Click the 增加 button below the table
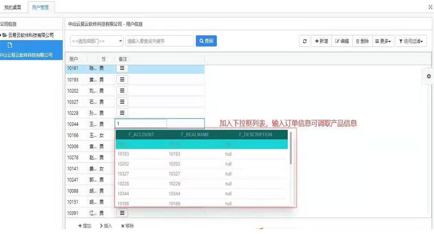 click(85, 226)
